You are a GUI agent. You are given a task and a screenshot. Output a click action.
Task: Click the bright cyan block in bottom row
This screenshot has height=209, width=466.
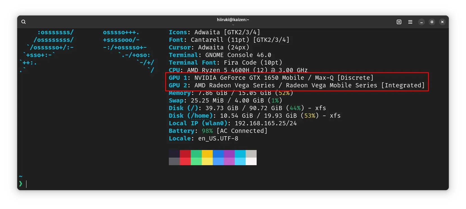click(240, 161)
